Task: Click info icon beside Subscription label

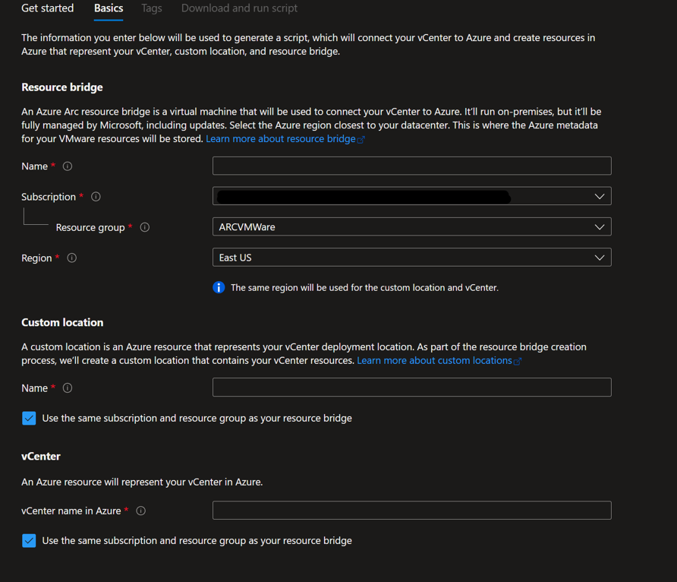Action: 96,197
